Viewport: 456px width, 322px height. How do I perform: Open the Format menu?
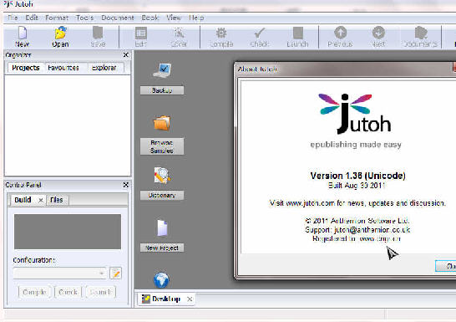point(57,18)
